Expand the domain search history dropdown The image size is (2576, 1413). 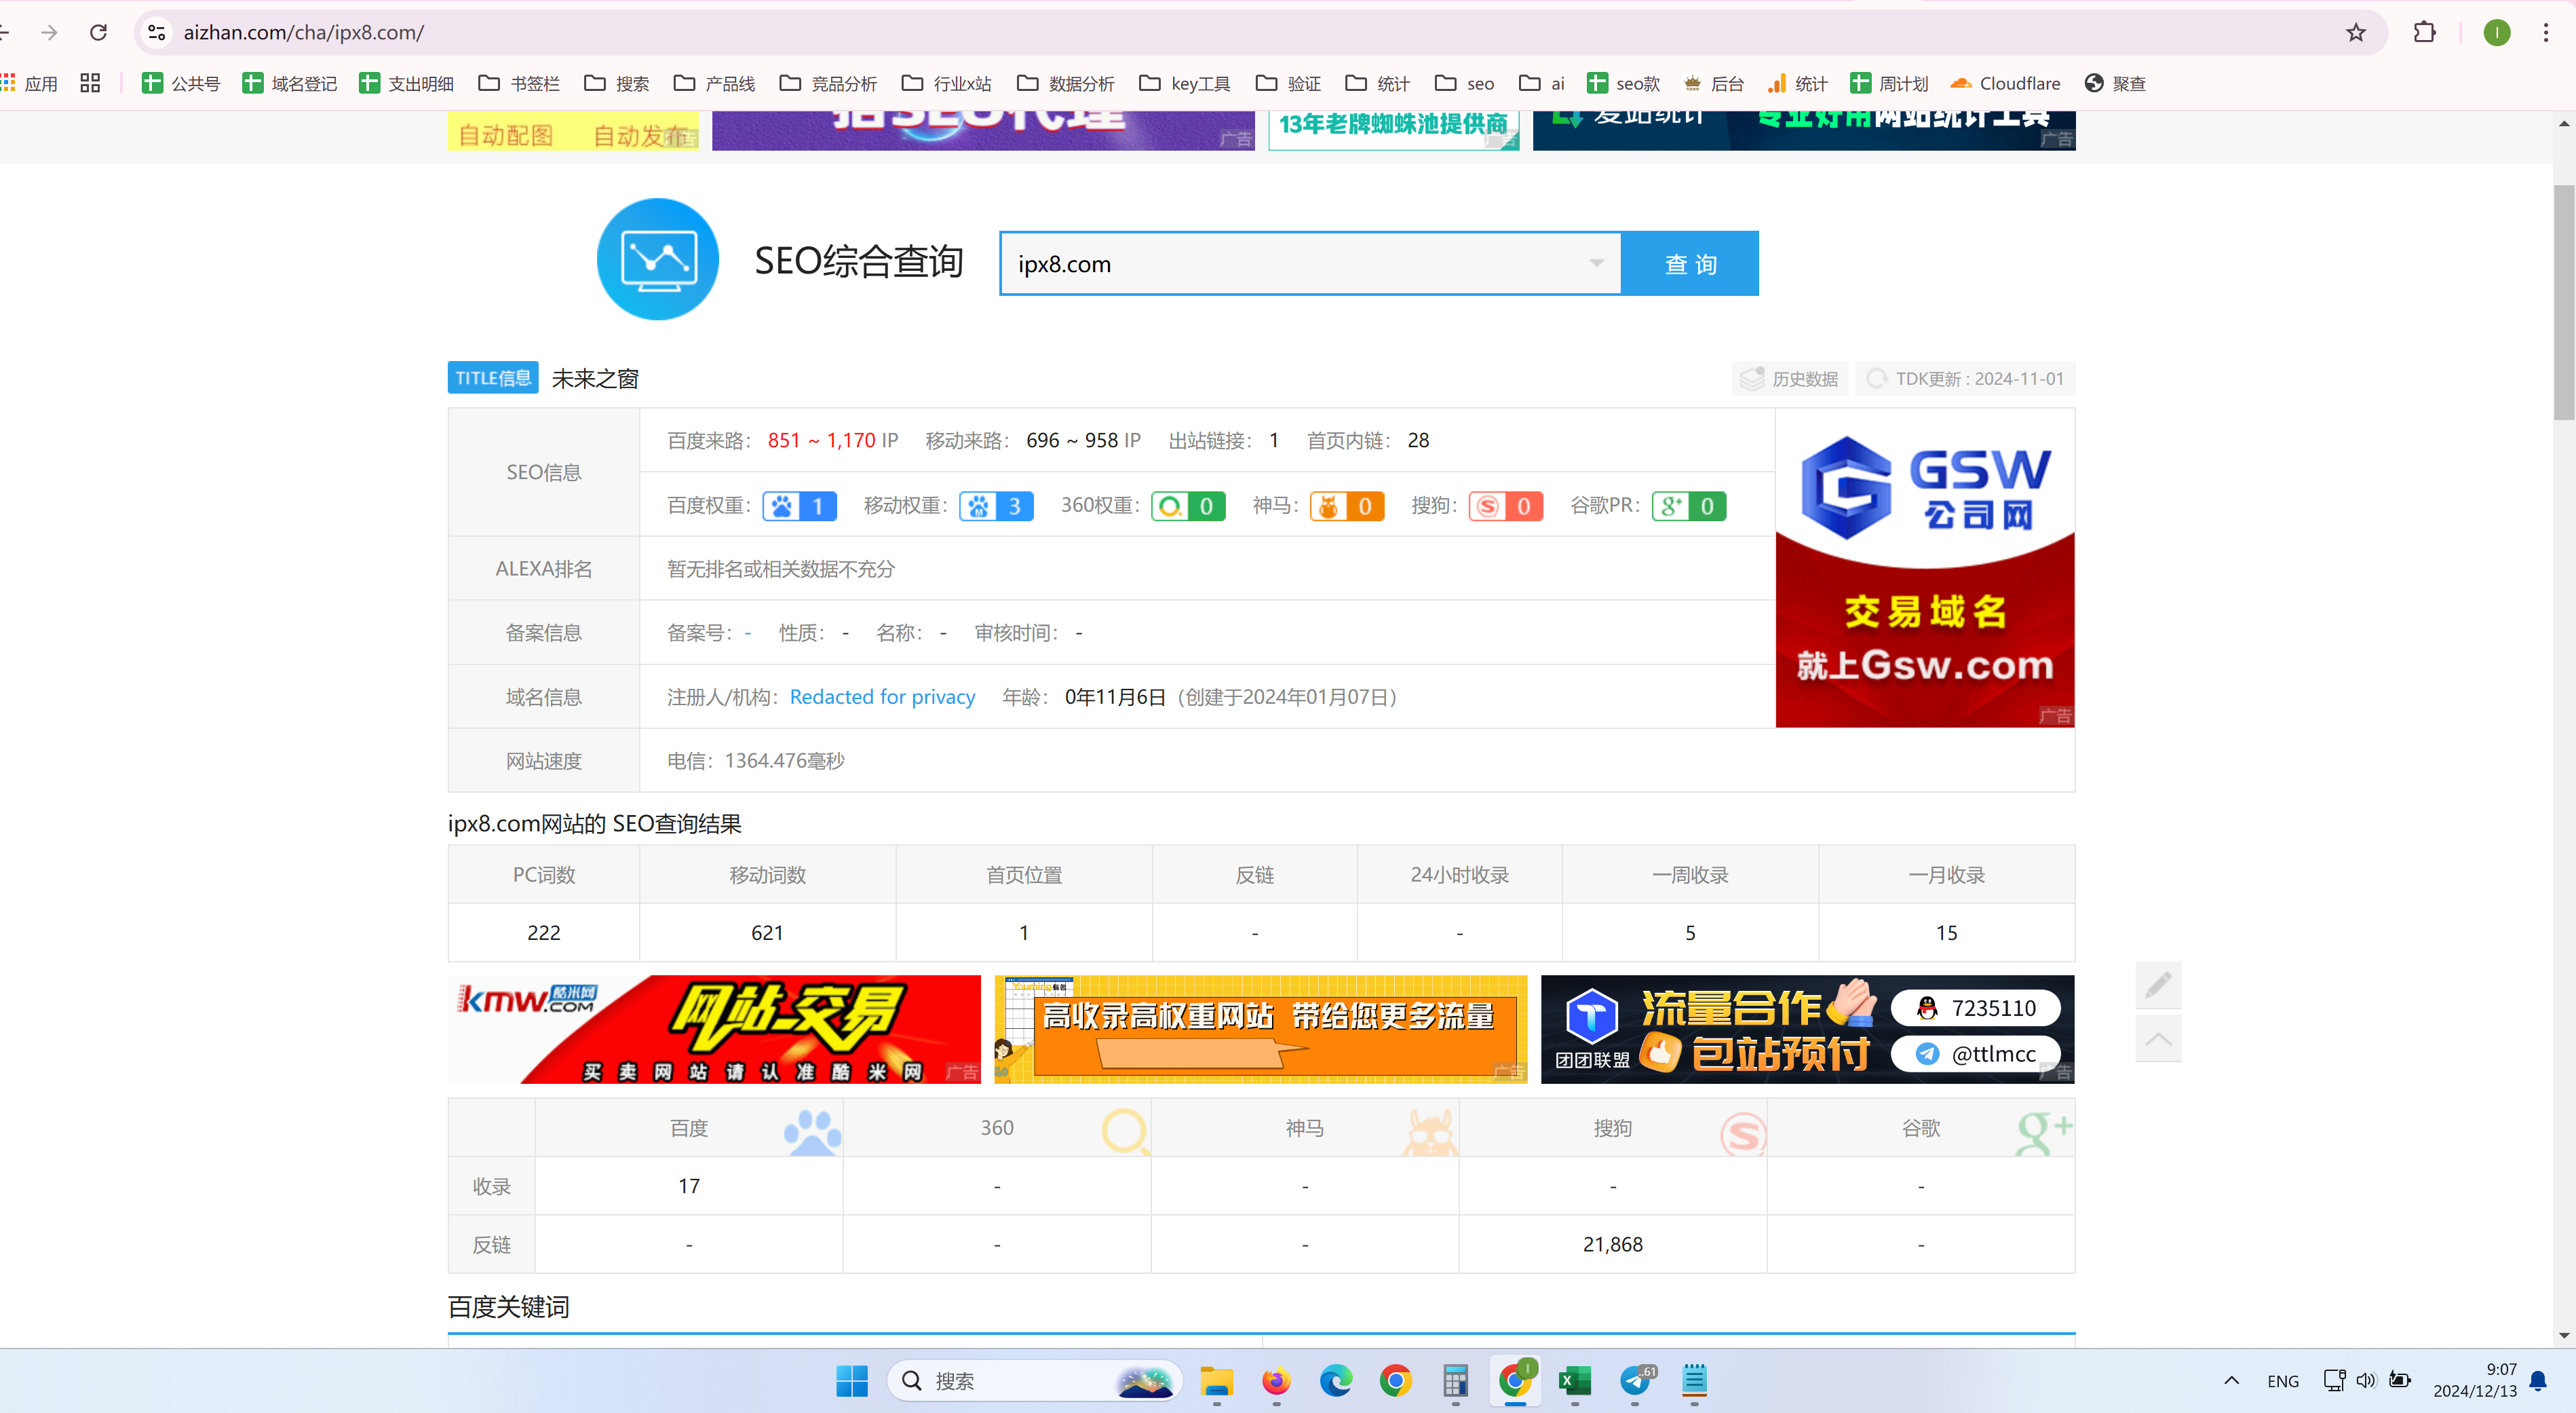[x=1597, y=263]
